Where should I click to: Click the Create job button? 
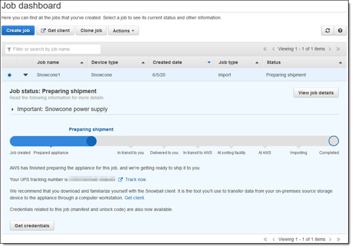[x=18, y=30]
